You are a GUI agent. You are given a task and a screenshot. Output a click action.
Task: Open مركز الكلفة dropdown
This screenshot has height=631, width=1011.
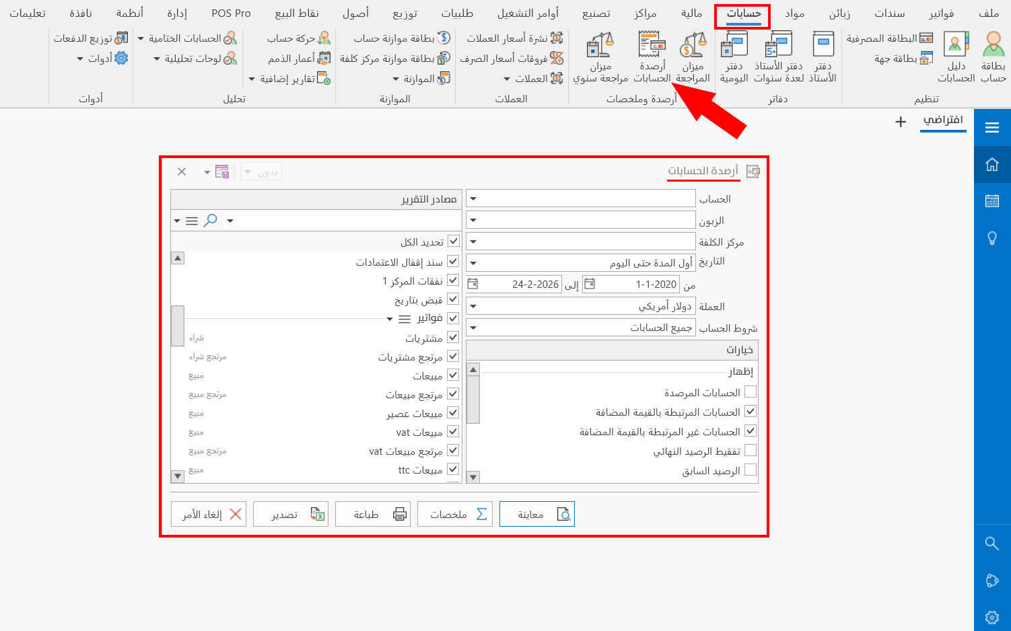point(473,242)
